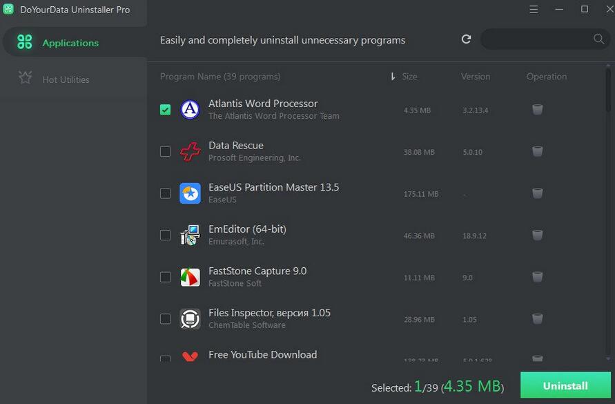Click trash icon for FastStone Capture 9.0
615x404 pixels.
537,277
